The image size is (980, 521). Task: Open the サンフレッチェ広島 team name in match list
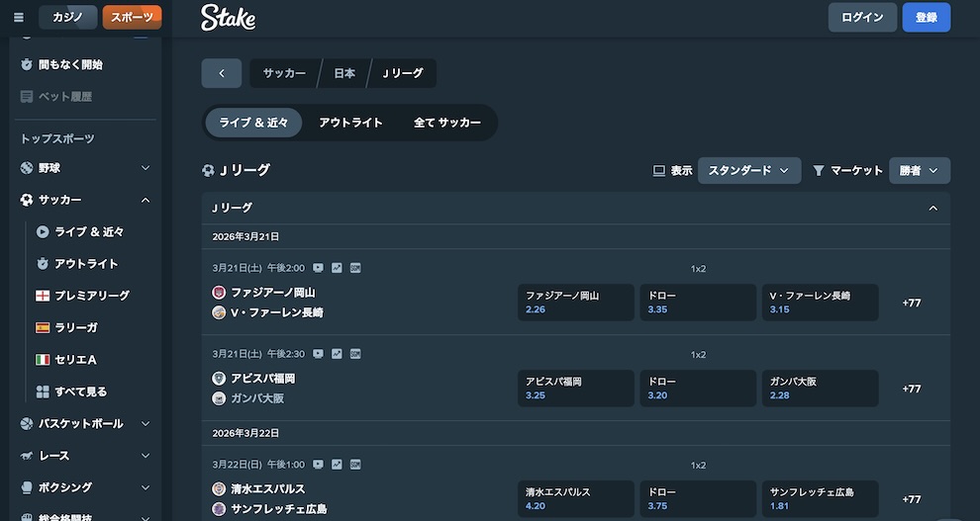pos(279,508)
